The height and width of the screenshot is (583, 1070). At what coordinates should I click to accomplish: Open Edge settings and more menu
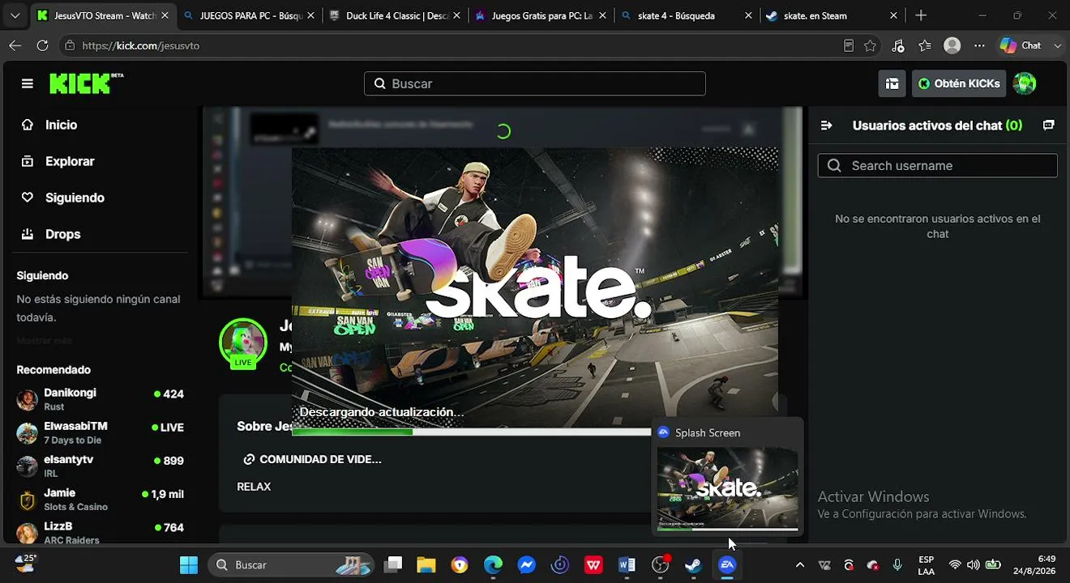979,46
